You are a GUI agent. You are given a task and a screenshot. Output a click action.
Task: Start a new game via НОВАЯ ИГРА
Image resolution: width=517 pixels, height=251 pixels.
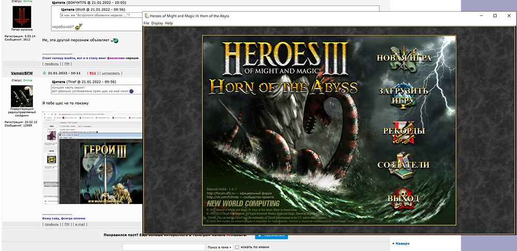pos(404,58)
